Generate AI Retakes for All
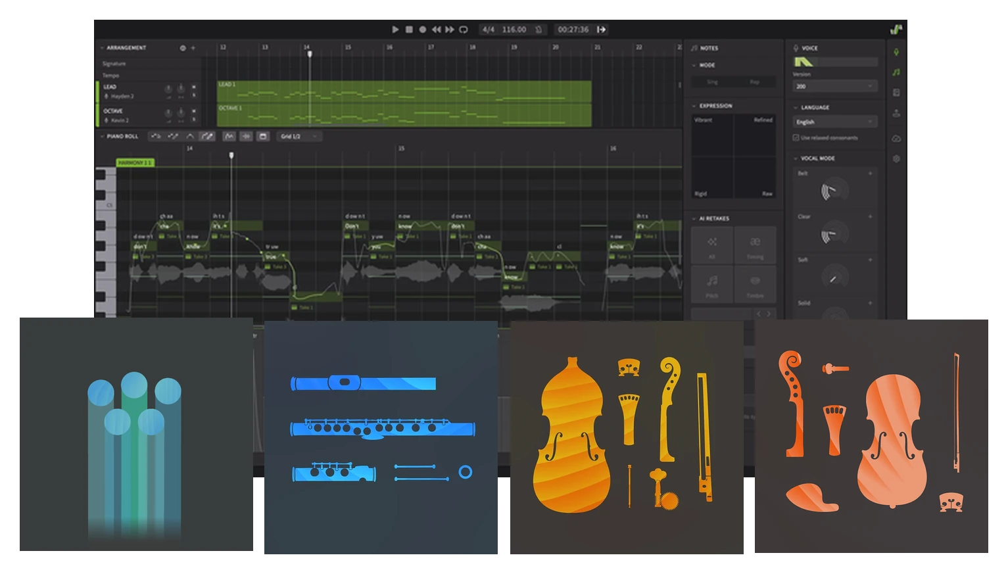The image size is (1008, 574). coord(712,245)
